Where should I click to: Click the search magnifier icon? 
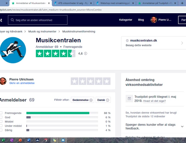[12, 20]
